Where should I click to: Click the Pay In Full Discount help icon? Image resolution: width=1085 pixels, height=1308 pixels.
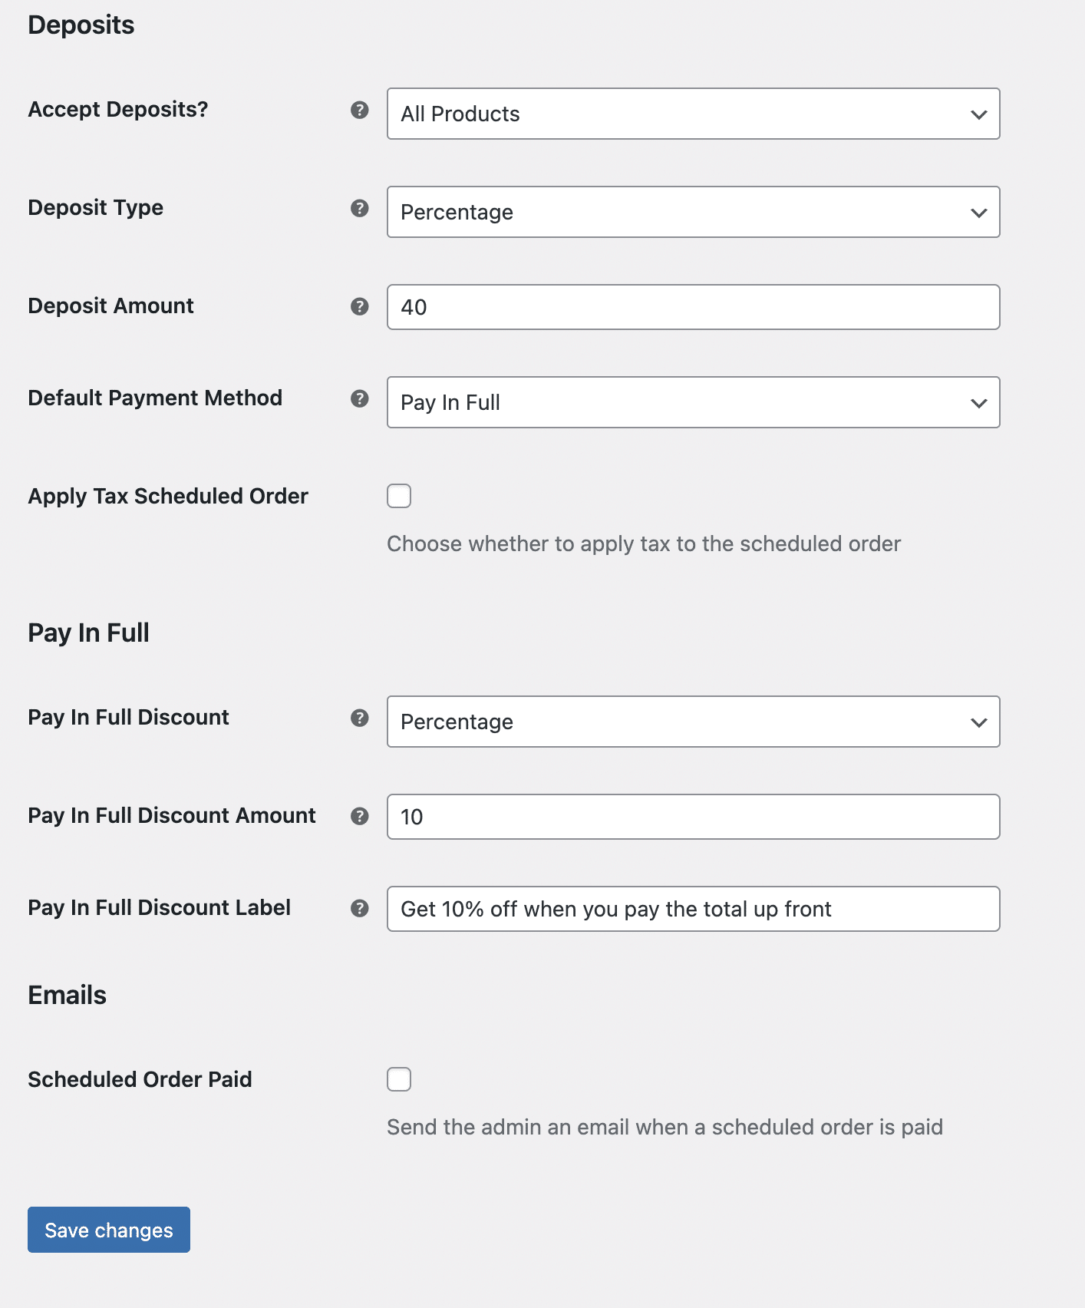click(360, 718)
